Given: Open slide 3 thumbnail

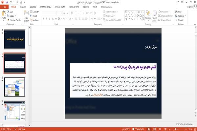Looking at the screenshot, I should (15, 87).
